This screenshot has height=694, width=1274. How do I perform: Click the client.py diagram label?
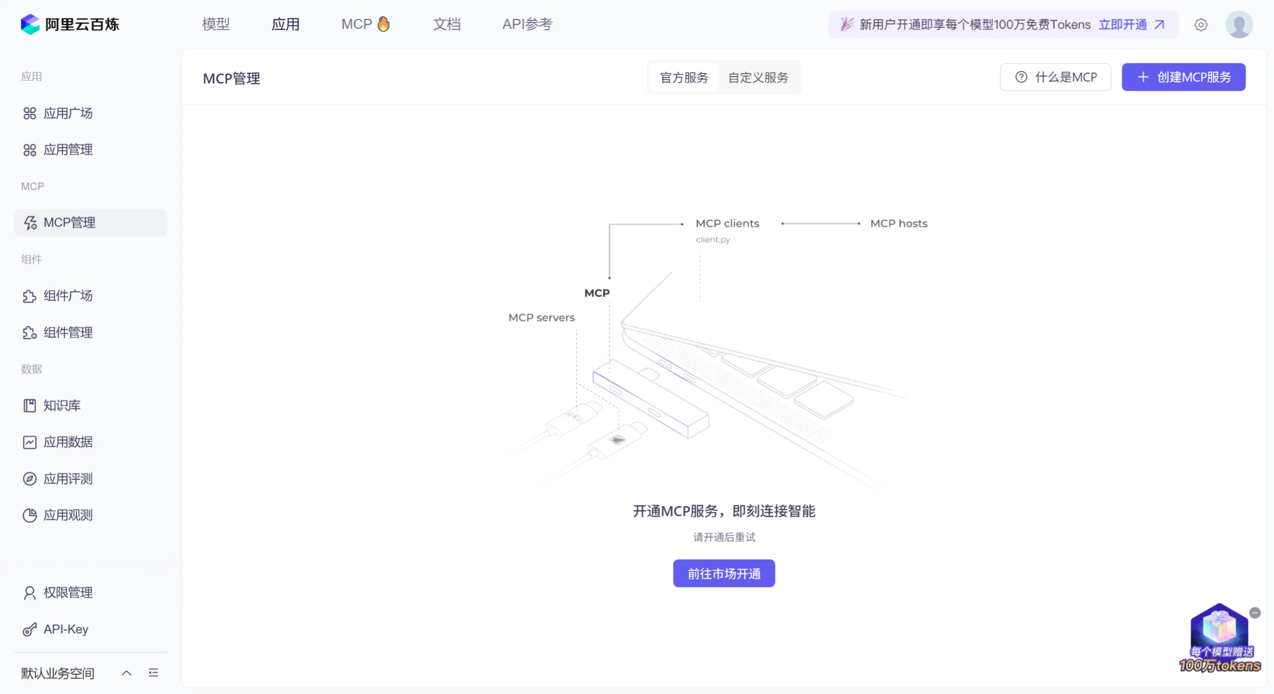pos(713,239)
